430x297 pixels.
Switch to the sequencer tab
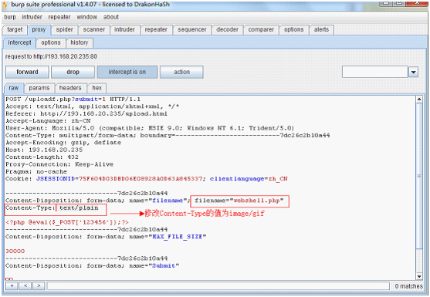[192, 29]
